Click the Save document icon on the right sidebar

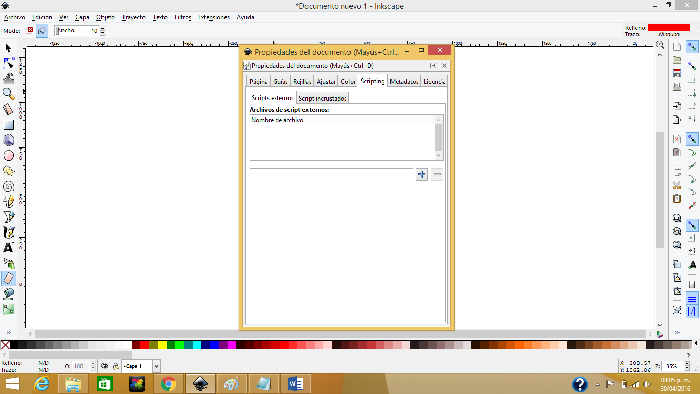(677, 73)
